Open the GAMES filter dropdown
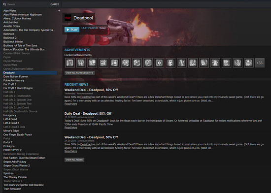 point(55,4)
